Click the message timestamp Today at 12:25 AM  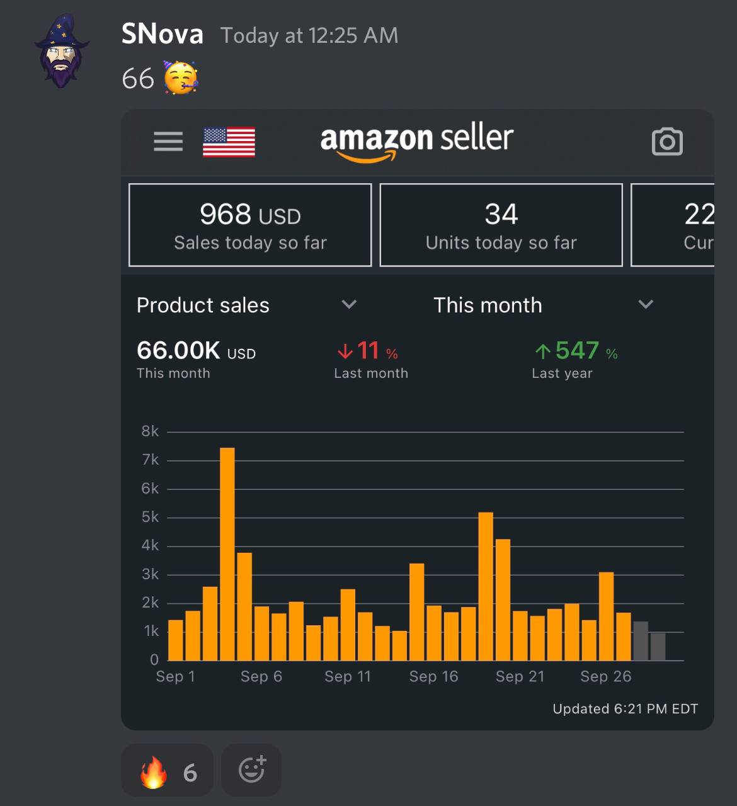pyautogui.click(x=309, y=35)
